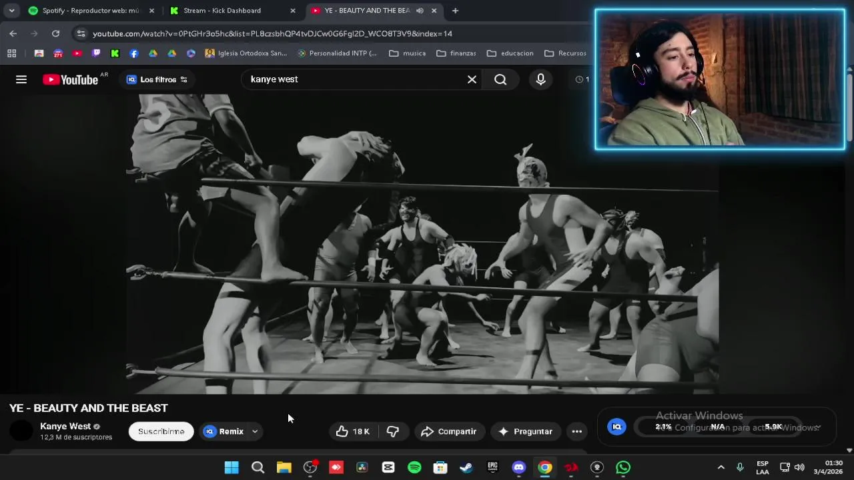Open the YouTube bookmark icon
The width and height of the screenshot is (854, 480).
pyautogui.click(x=77, y=53)
